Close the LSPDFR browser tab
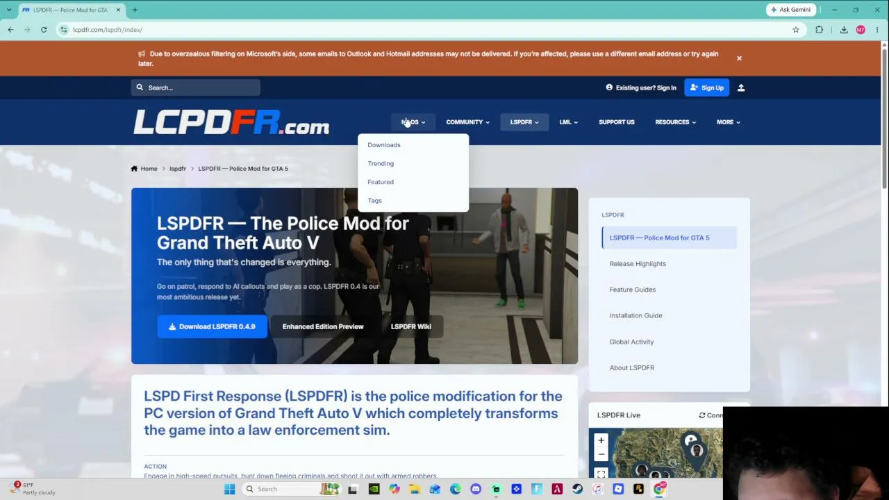889x500 pixels. [x=118, y=10]
